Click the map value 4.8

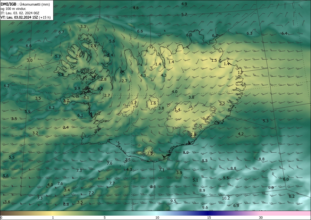point(136,8)
